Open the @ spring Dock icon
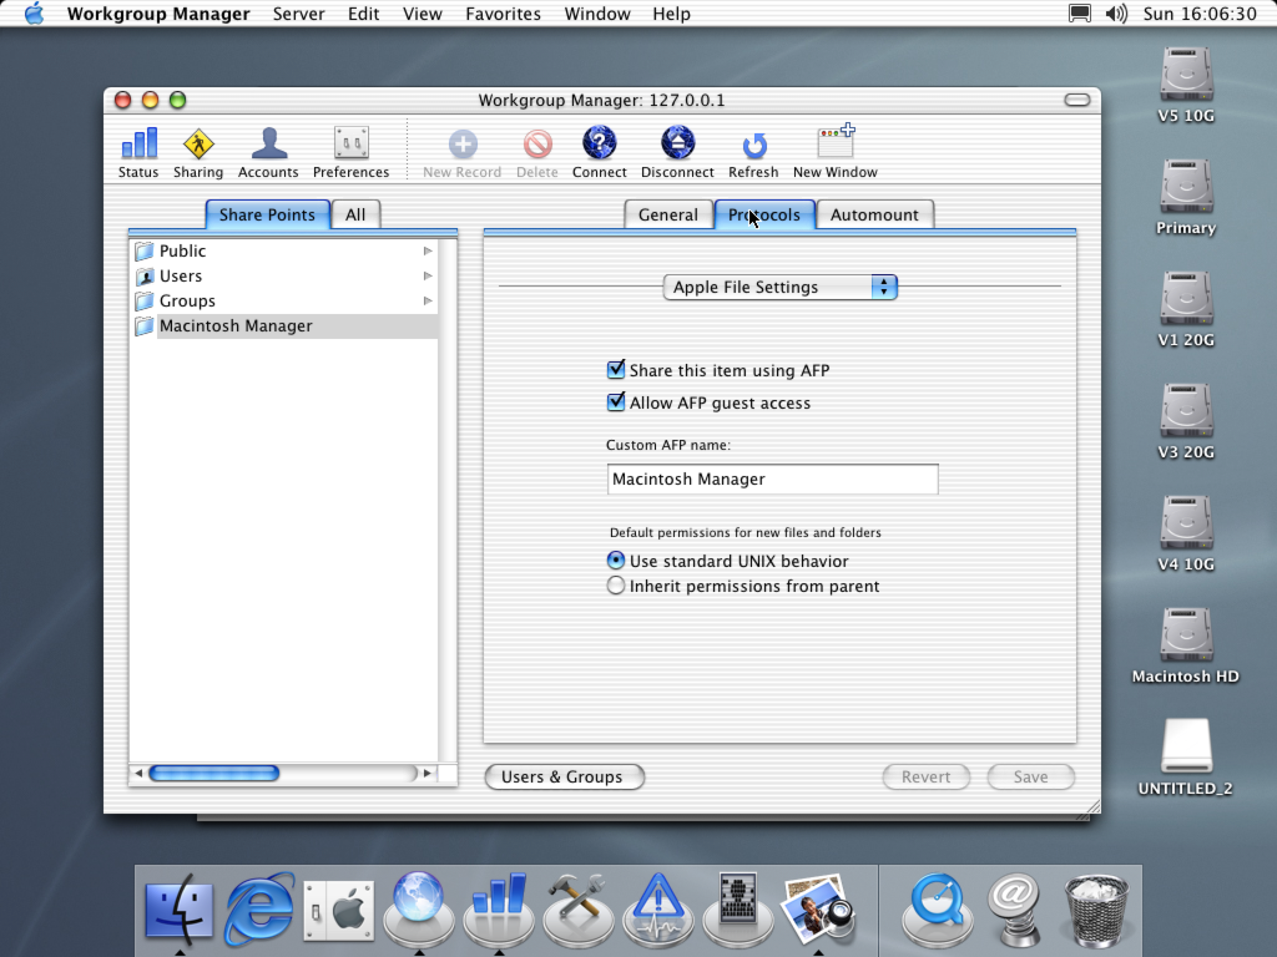The height and width of the screenshot is (957, 1277). (1016, 909)
